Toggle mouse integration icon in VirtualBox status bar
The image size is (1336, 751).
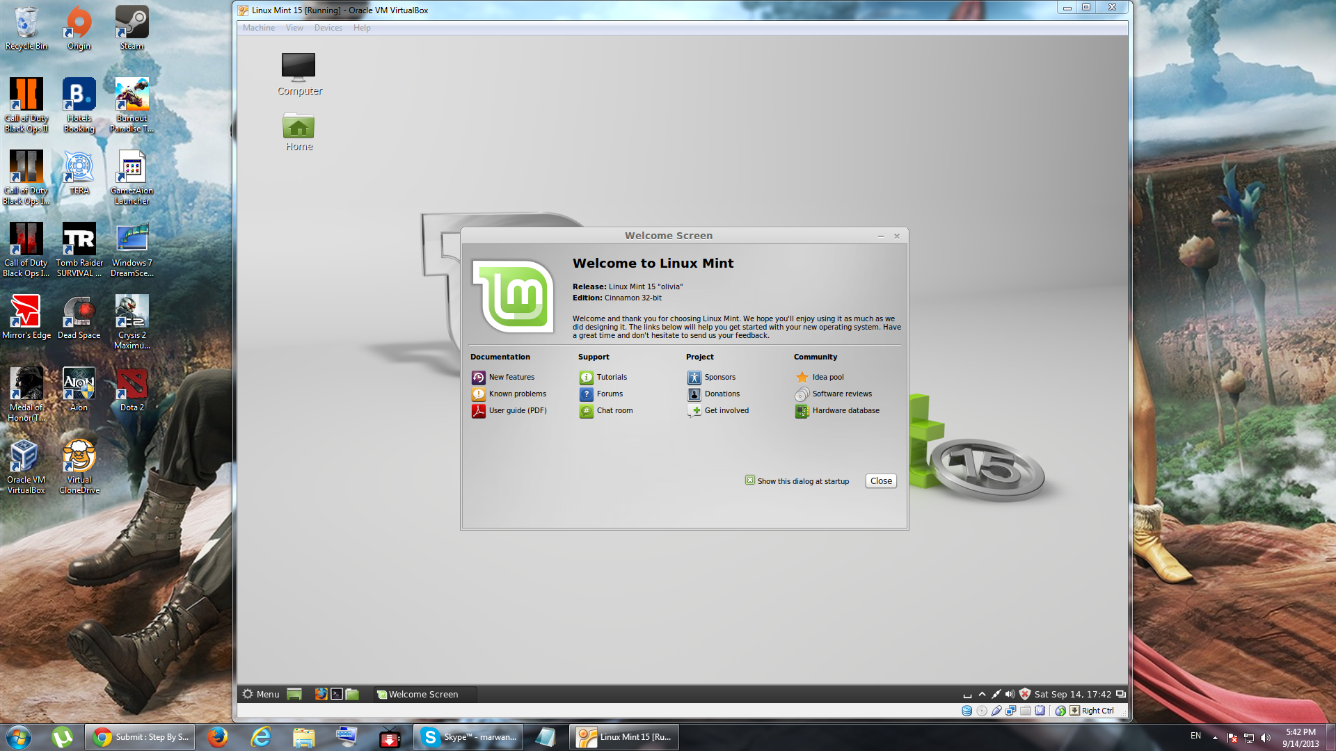(1060, 710)
